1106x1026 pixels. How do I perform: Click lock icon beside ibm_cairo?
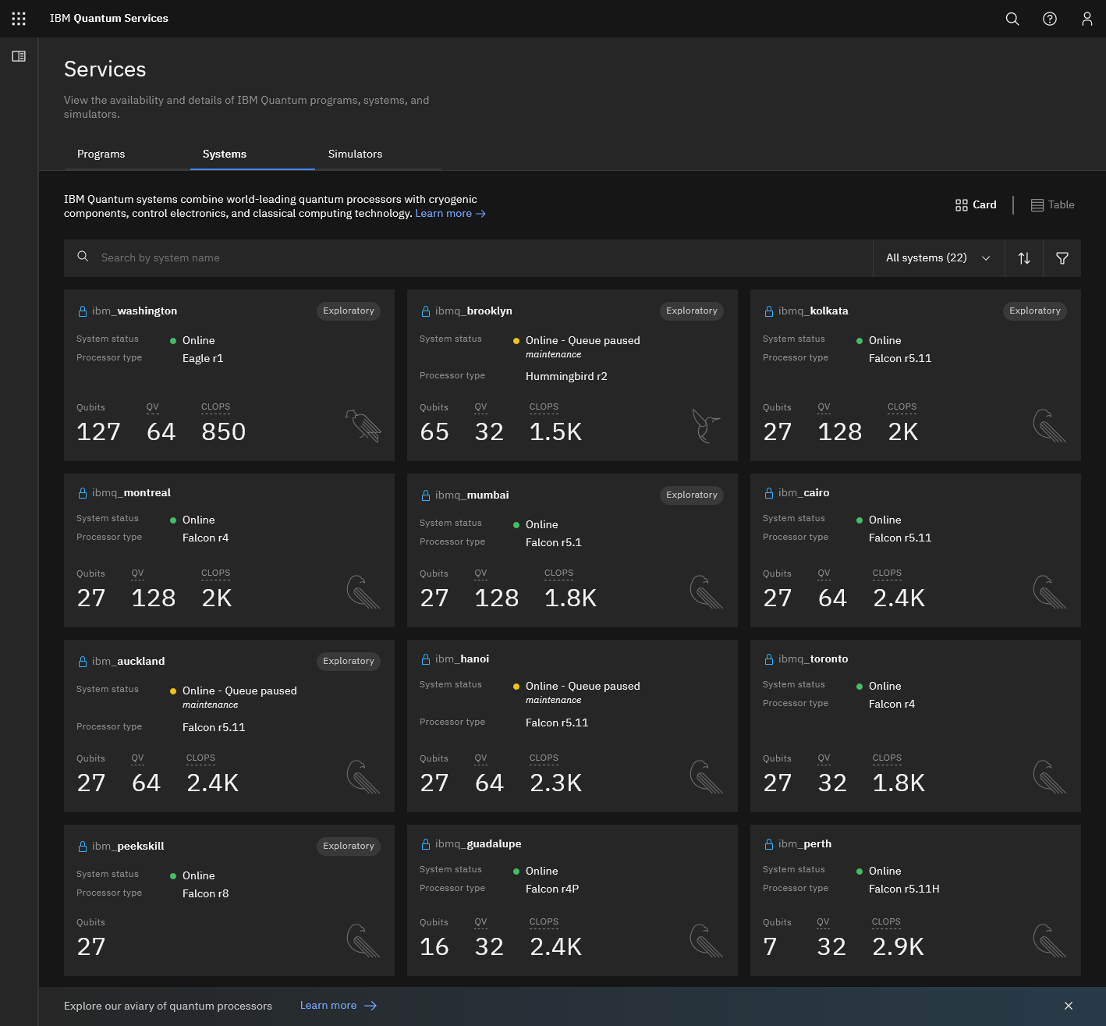coord(769,493)
